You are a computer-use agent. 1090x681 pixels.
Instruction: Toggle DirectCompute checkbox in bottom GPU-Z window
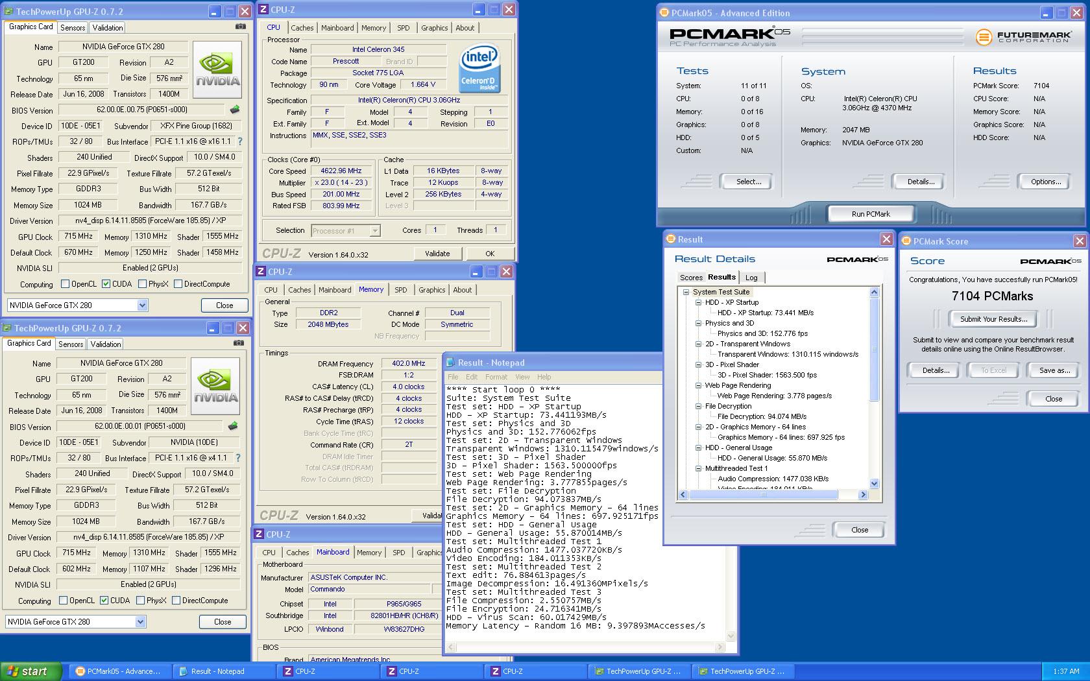point(176,601)
